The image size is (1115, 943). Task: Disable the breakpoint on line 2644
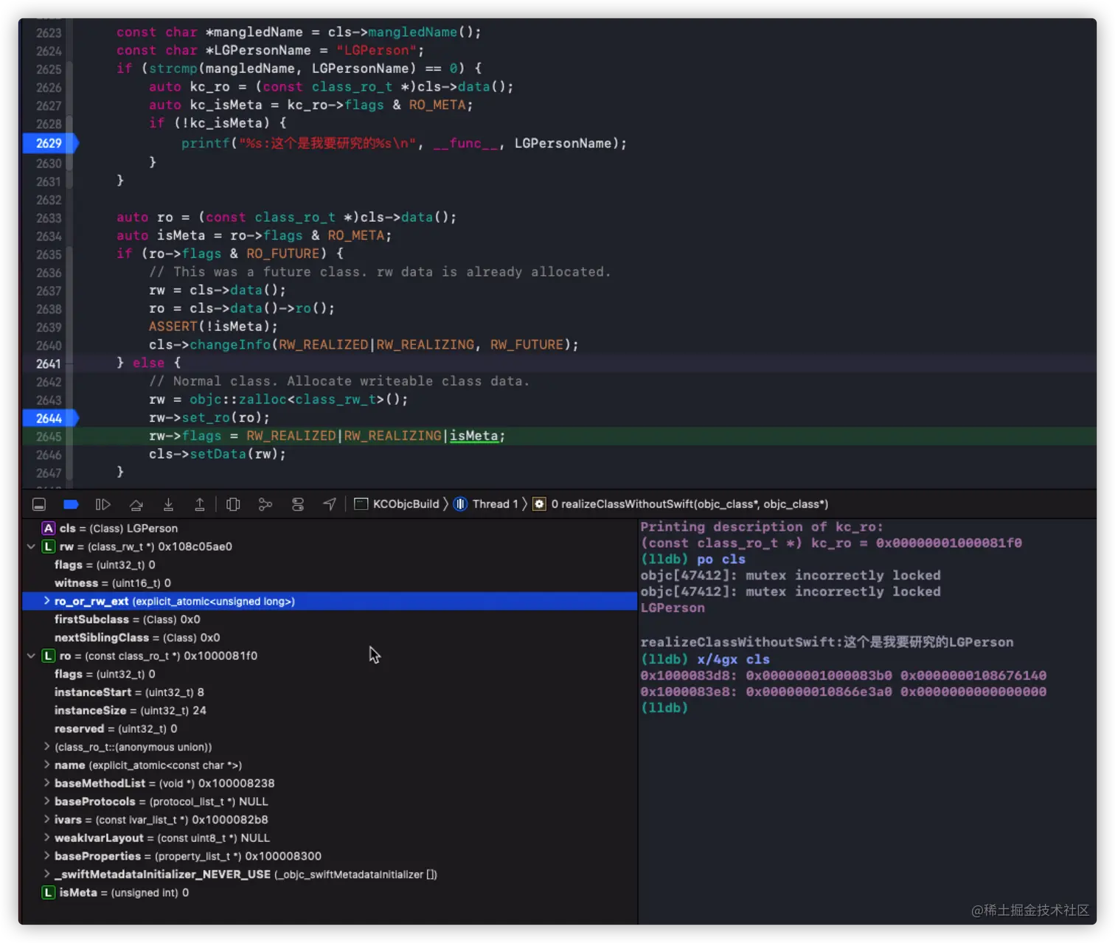(50, 418)
